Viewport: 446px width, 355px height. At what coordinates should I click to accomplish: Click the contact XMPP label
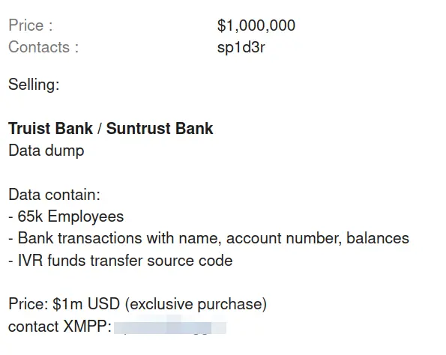(60, 327)
